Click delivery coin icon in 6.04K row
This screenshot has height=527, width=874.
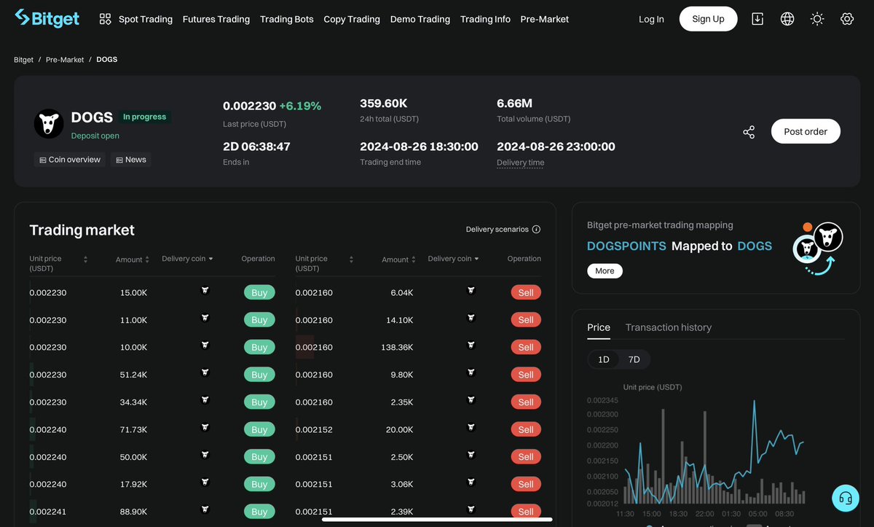[x=471, y=290]
